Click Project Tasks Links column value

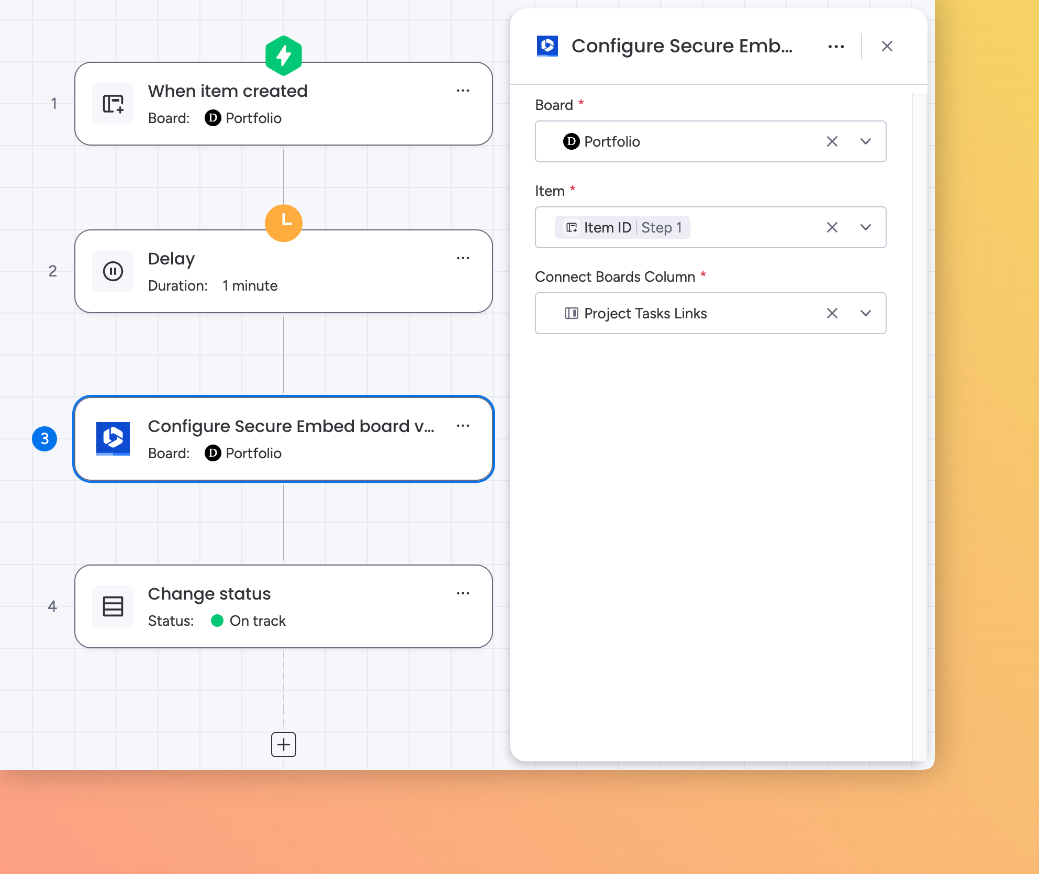[x=645, y=313]
